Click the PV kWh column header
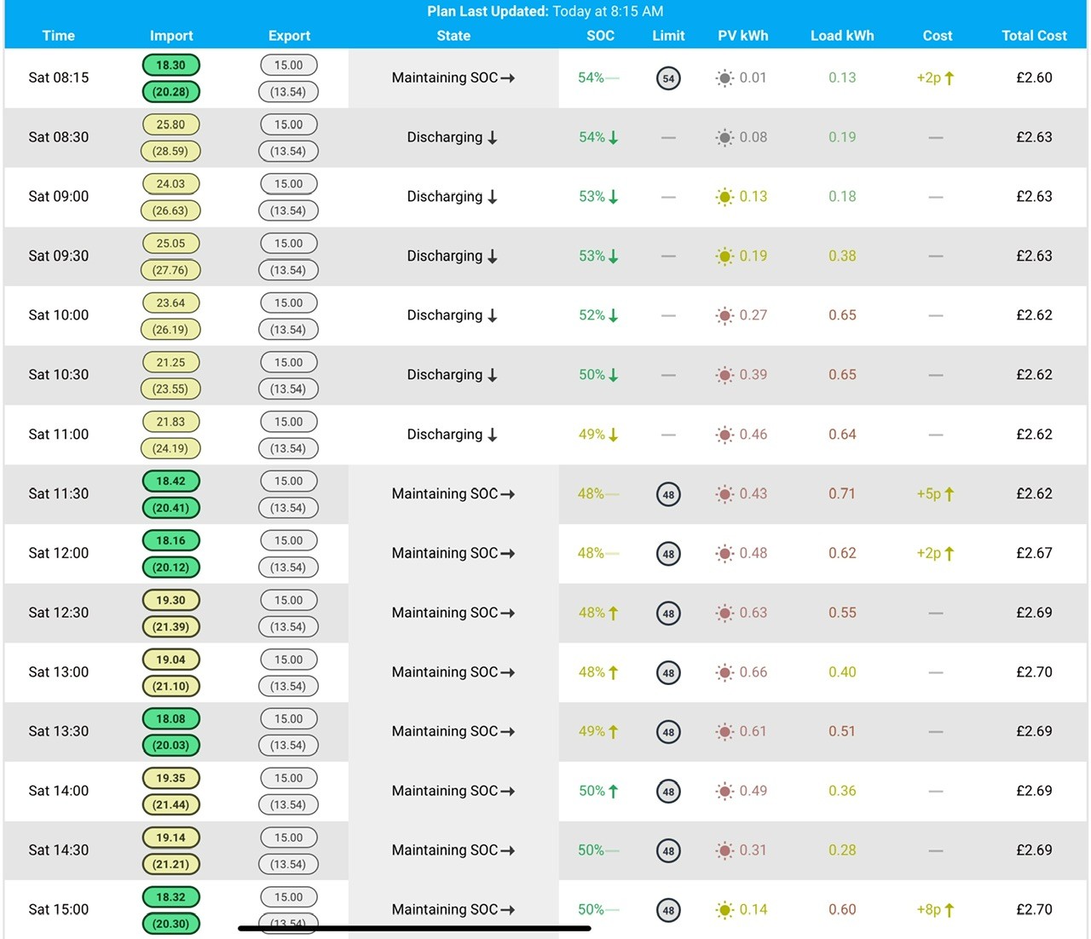 coord(742,36)
